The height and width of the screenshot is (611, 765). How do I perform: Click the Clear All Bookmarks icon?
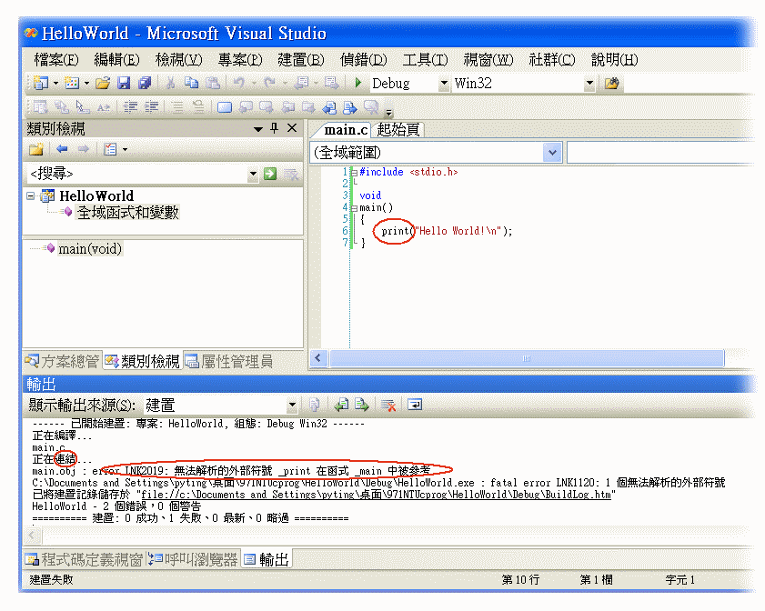[371, 106]
